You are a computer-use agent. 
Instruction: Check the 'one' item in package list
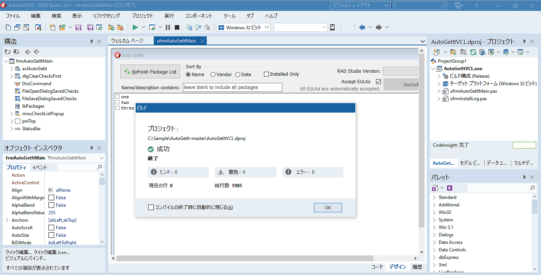(118, 97)
